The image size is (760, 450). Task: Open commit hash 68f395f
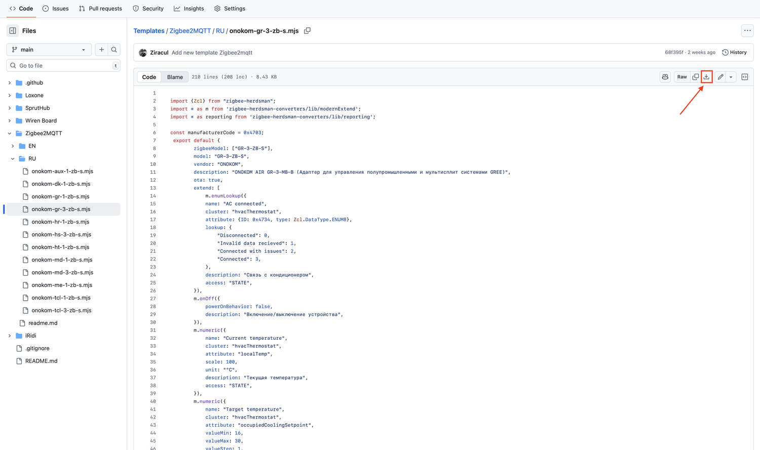674,53
